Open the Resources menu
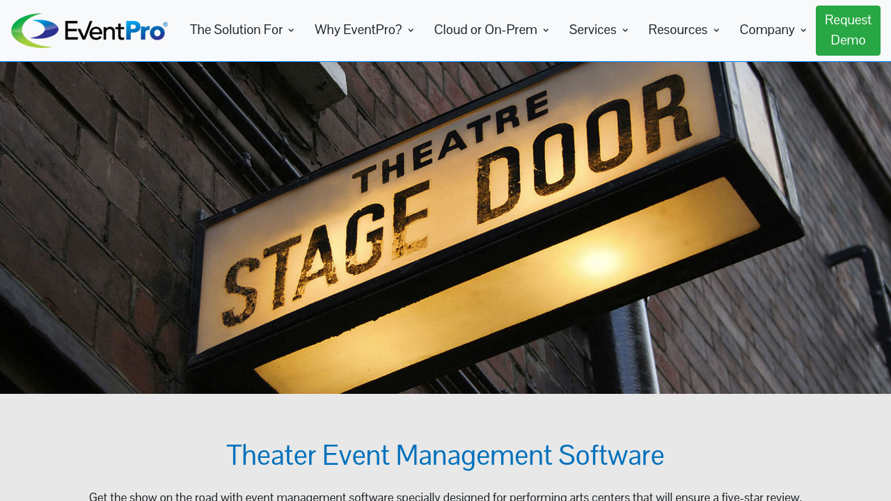The image size is (891, 501). tap(677, 30)
